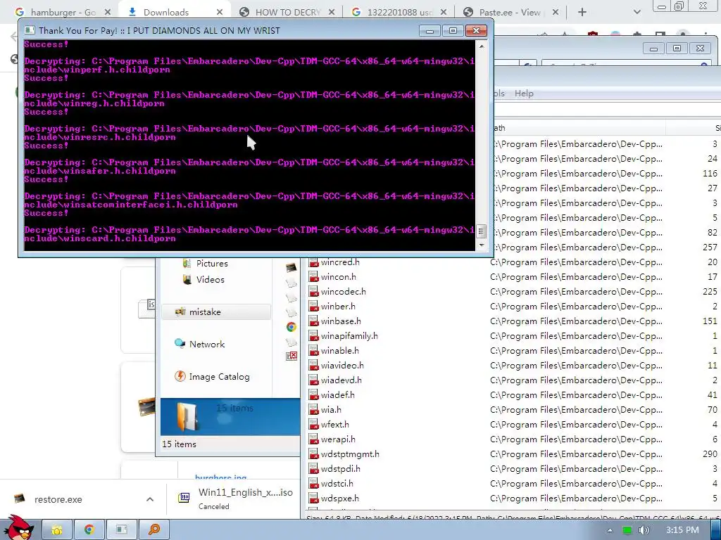Click the wdstpdi.h file icon
The image size is (721, 540).
(x=313, y=468)
